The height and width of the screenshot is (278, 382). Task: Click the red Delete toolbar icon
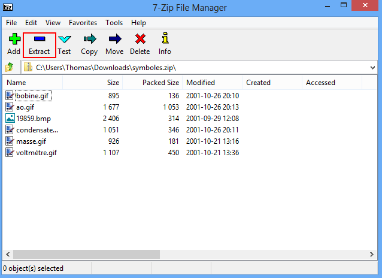[140, 39]
